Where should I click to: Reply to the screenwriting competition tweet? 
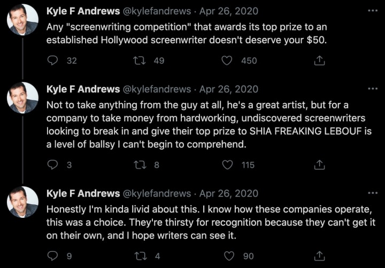[52, 61]
